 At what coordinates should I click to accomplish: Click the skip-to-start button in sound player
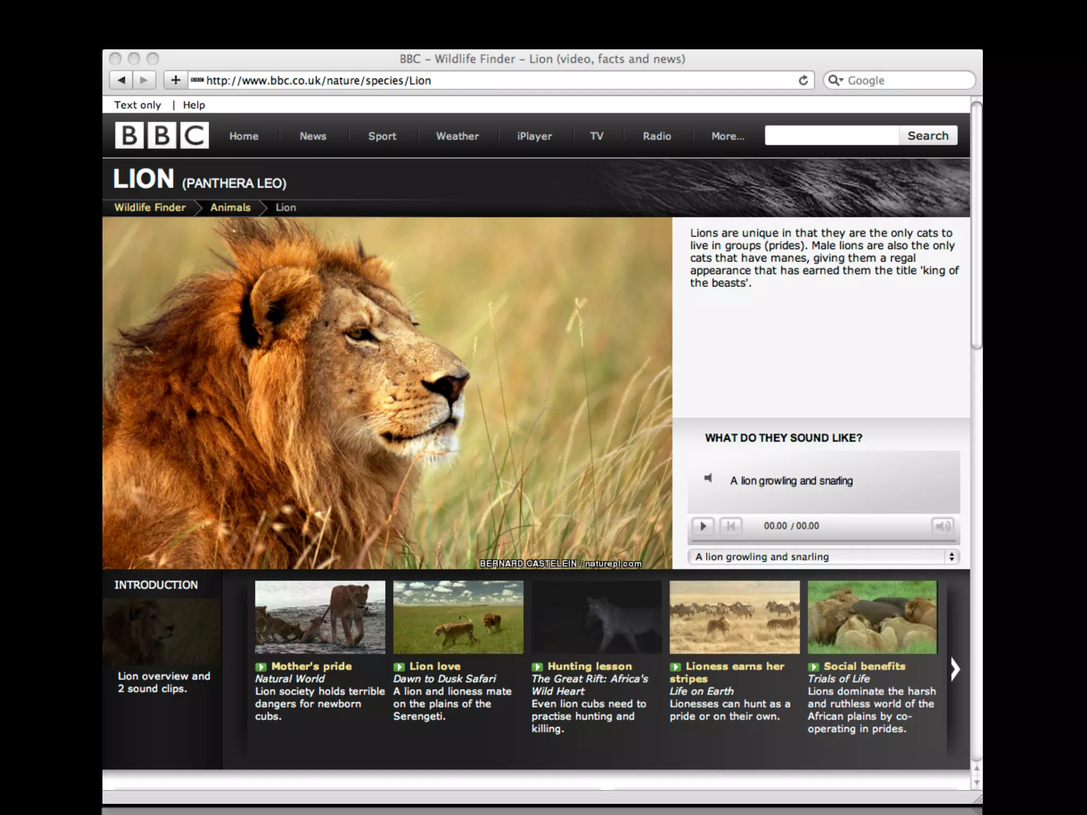[x=731, y=526]
